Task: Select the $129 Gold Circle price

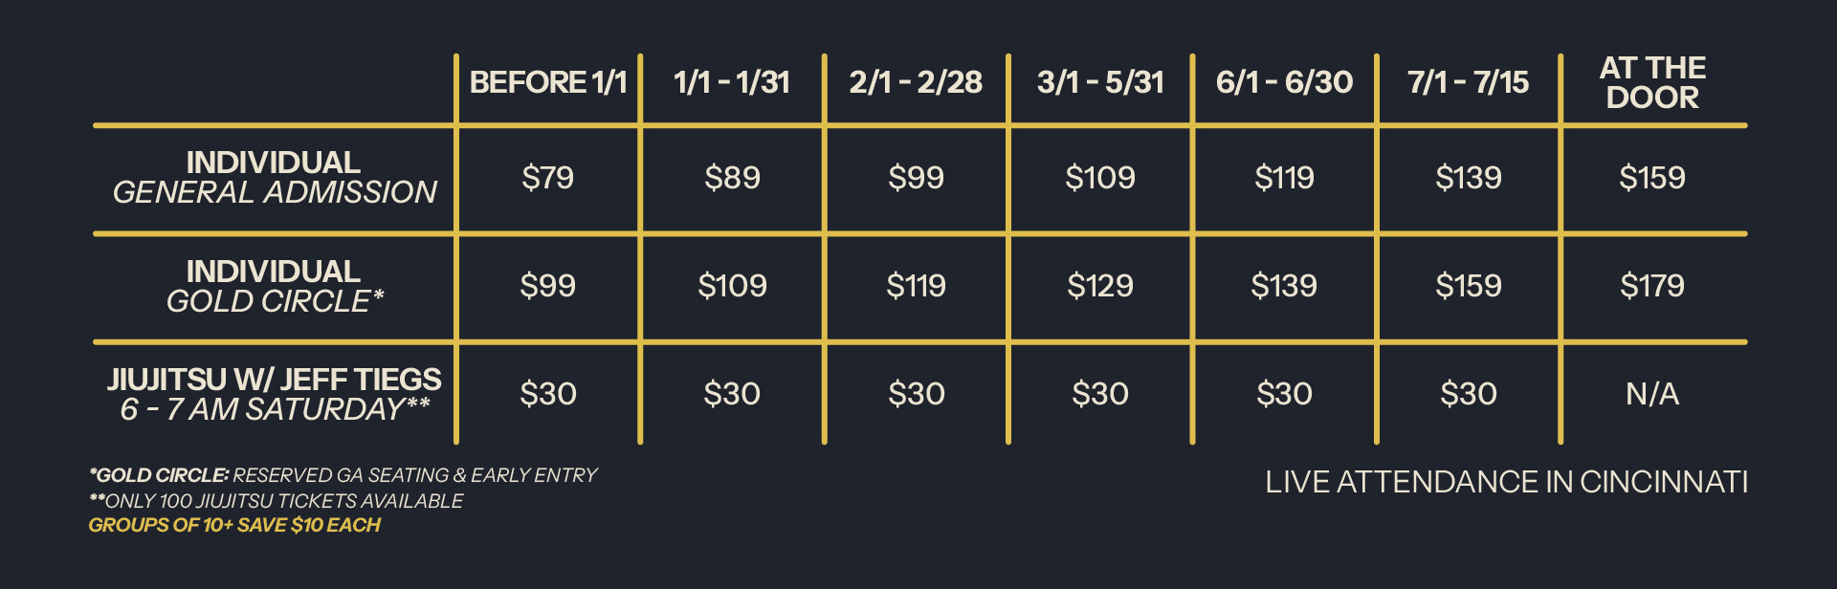Action: (1100, 286)
